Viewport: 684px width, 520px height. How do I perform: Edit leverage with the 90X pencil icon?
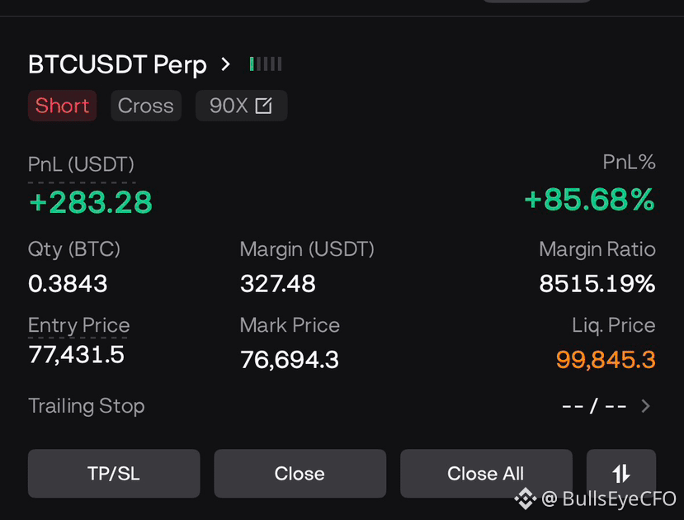pos(263,106)
